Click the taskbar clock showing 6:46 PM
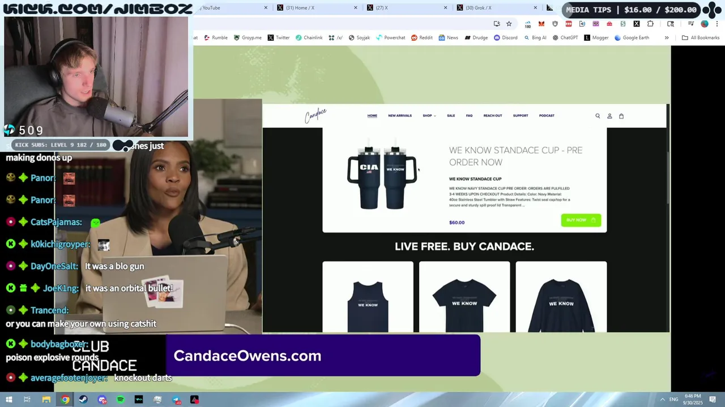Viewport: 725px width, 407px height. (693, 400)
